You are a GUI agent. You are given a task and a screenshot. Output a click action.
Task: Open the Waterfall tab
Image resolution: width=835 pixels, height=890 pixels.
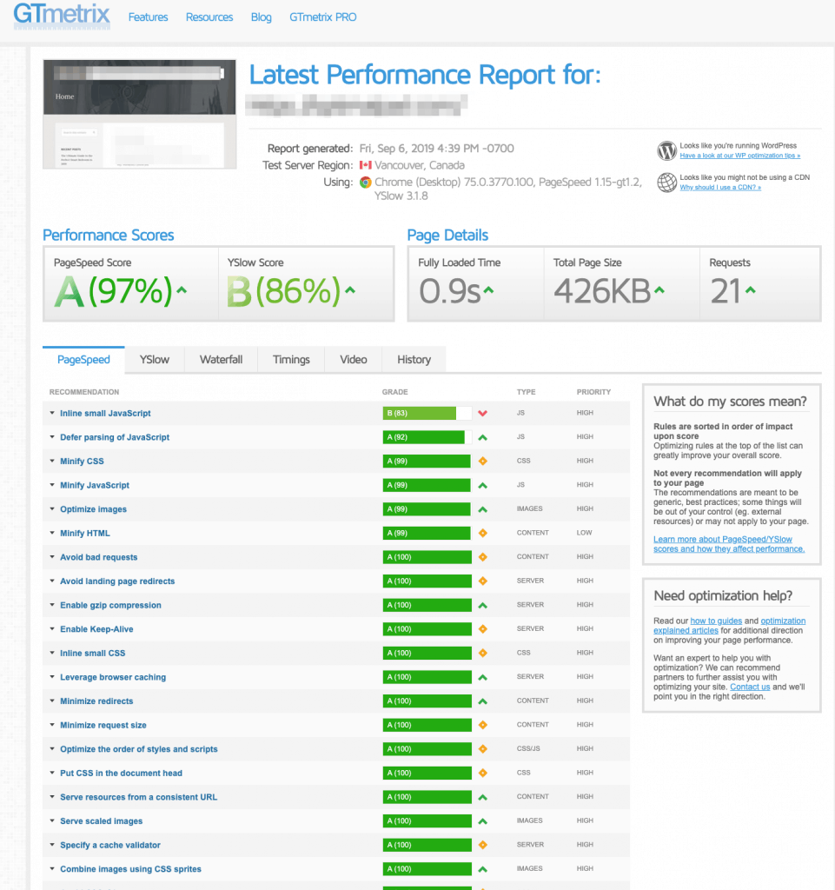click(x=221, y=360)
